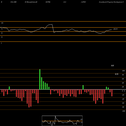
Task: Click the 'LPDC' ticker symbol in header
Action: click(84, 2)
